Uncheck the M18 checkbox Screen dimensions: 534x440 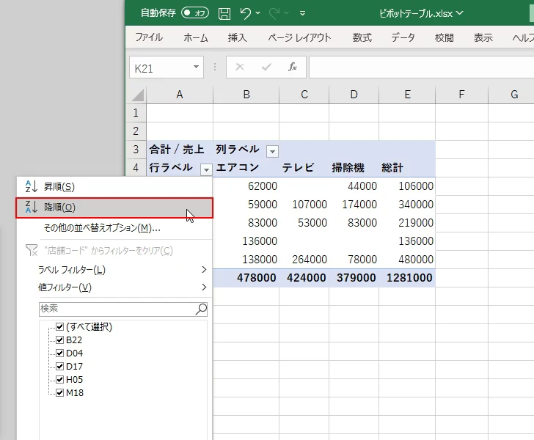pos(59,392)
